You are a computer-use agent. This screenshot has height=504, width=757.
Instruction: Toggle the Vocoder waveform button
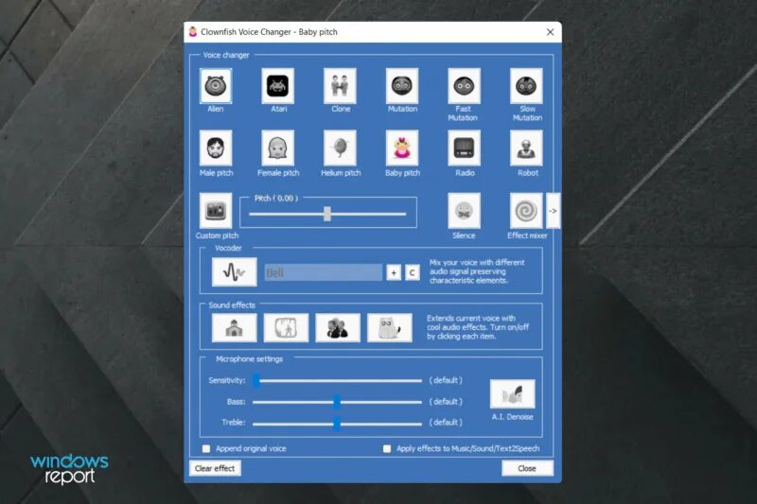click(x=234, y=272)
